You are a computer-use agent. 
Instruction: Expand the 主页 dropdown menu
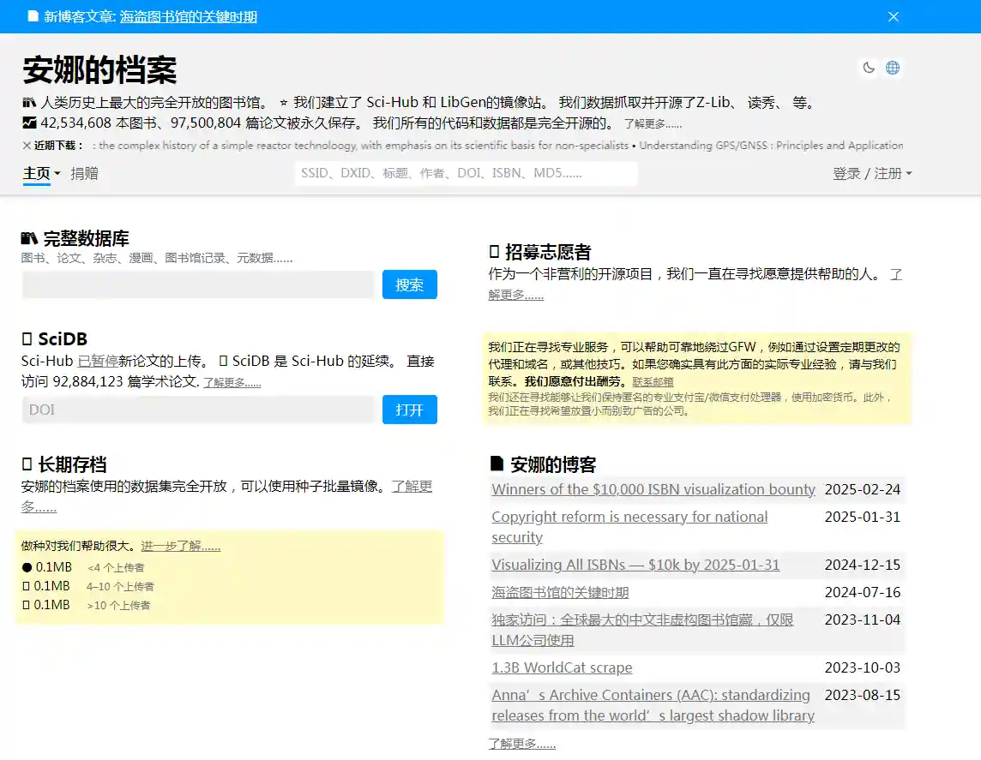(41, 174)
